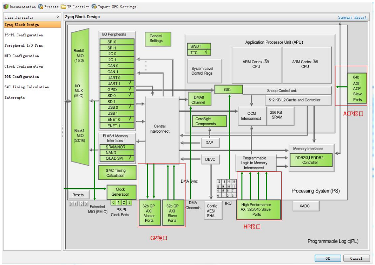Click the 64b AXI ACP Slave Ports block
This screenshot has height=265, width=375.
(357, 88)
